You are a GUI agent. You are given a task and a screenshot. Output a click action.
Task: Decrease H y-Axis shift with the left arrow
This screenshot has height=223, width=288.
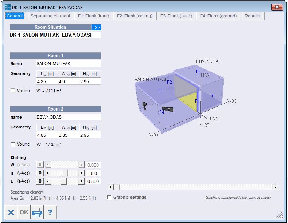[x=48, y=173]
